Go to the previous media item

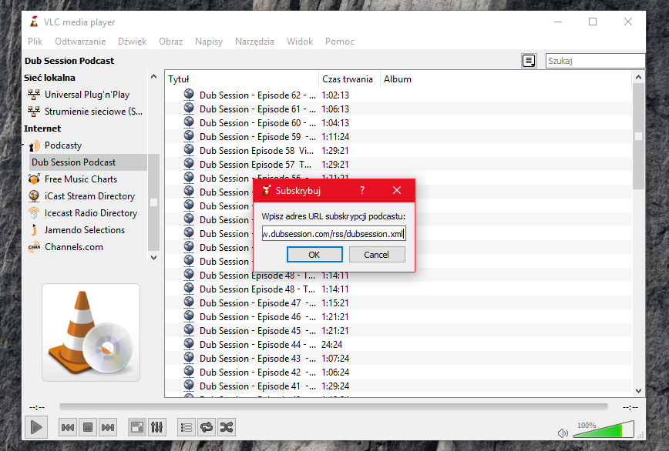(68, 427)
